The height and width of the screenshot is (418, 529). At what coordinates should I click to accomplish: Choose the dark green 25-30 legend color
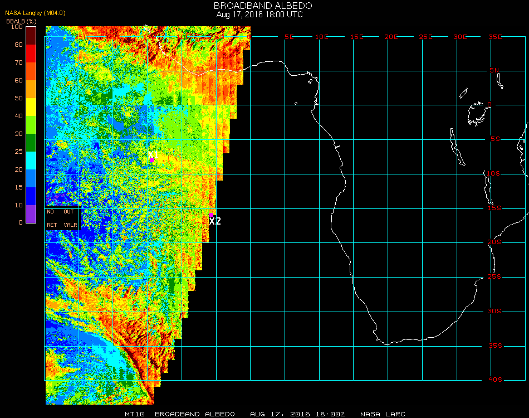coord(31,143)
